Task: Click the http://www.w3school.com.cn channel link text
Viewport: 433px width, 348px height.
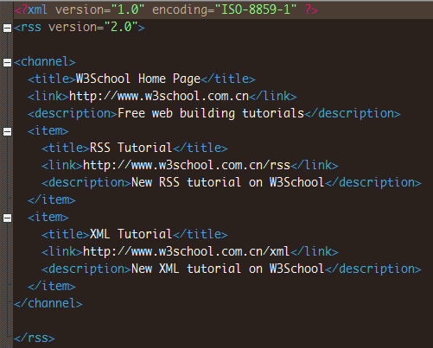Action: (x=159, y=96)
